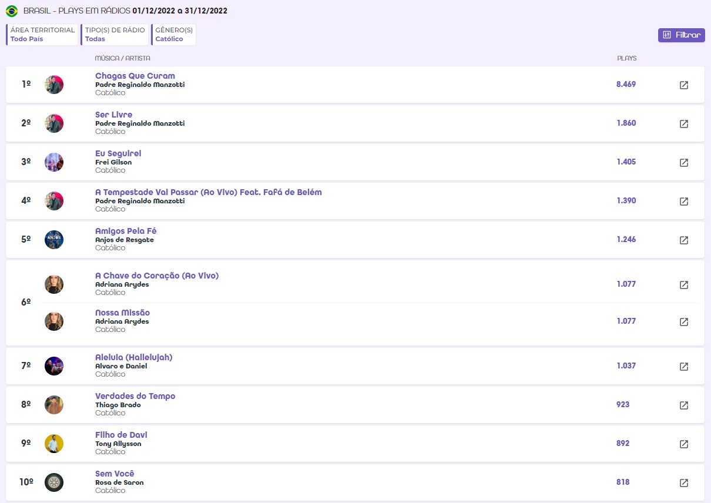Open external link for A Chave do Coração
The height and width of the screenshot is (503, 711).
click(x=684, y=285)
